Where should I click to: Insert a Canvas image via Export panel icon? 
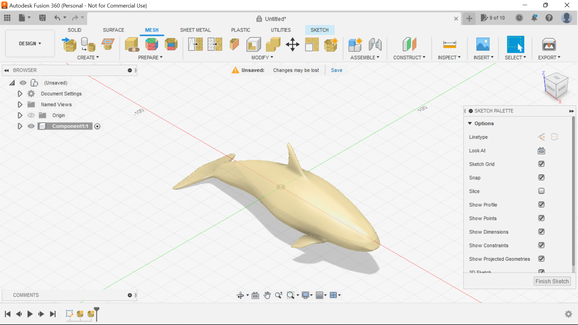coord(549,44)
